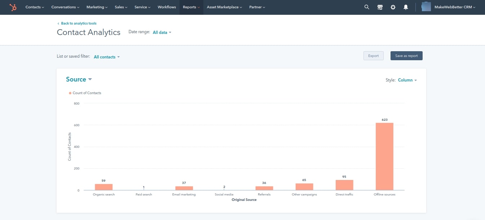Image resolution: width=485 pixels, height=220 pixels.
Task: Toggle the Count of Contacts legend
Action: 85,93
